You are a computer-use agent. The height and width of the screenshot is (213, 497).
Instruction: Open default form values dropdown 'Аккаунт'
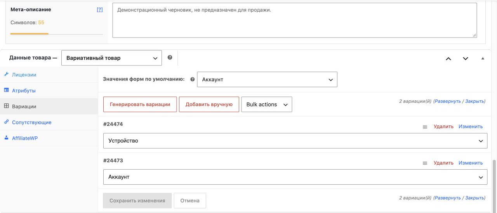267,79
